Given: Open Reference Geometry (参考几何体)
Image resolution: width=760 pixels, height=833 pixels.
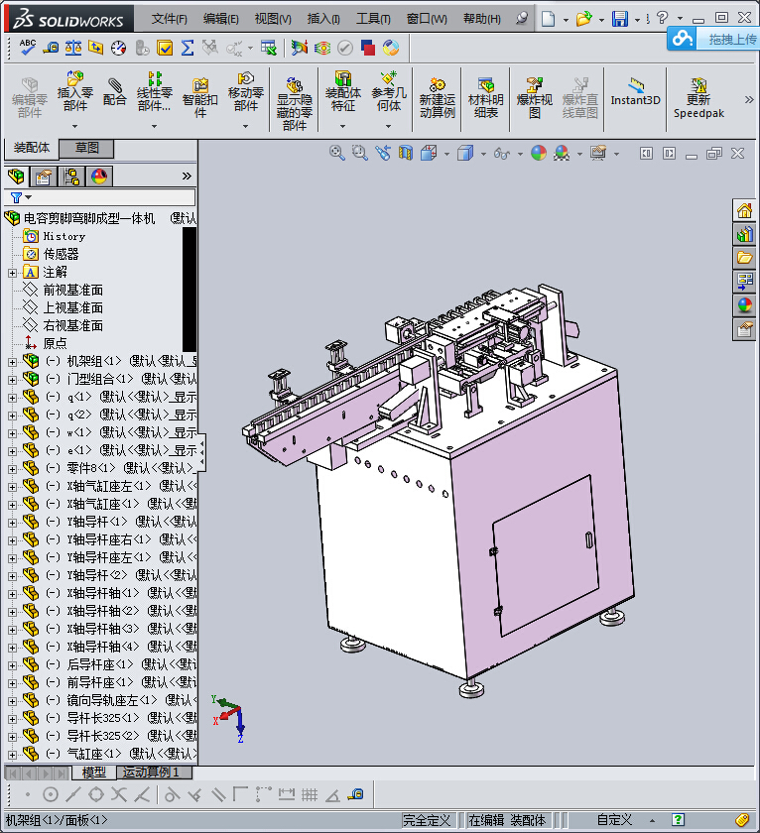Looking at the screenshot, I should click(389, 91).
